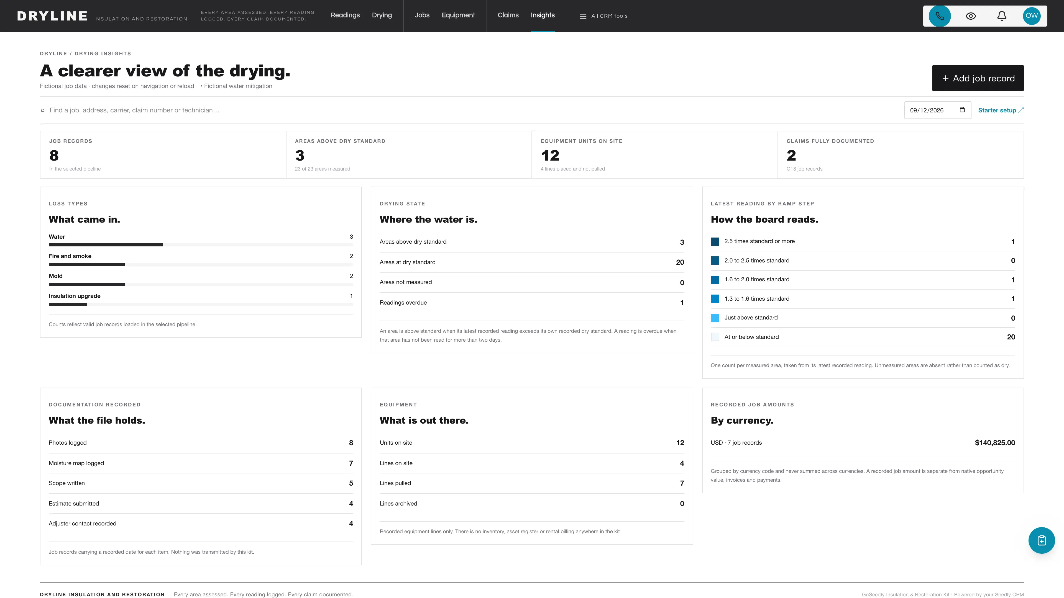The height and width of the screenshot is (598, 1064).
Task: Go to the Drying tab
Action: (382, 15)
